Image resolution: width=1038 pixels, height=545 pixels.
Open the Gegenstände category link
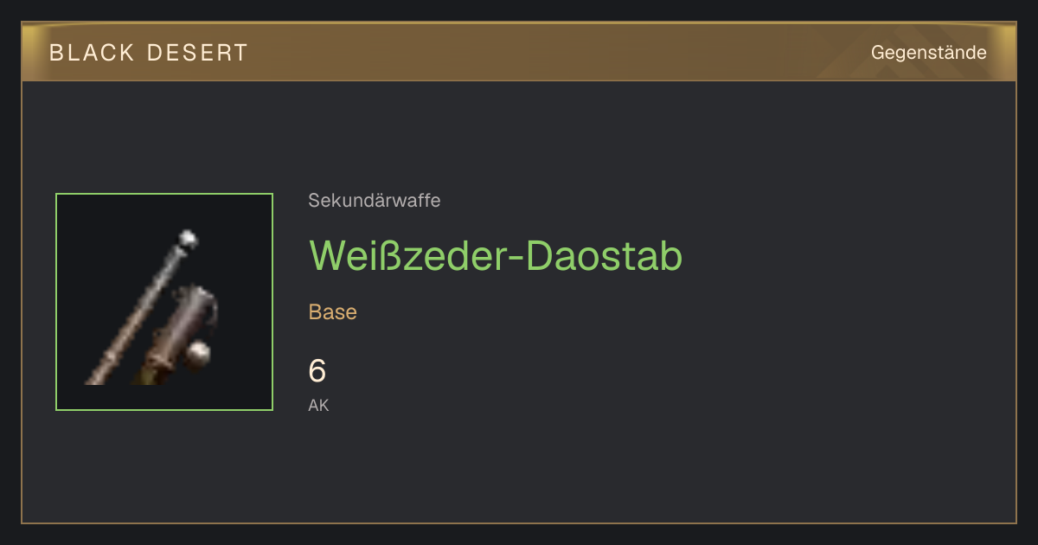[x=928, y=53]
